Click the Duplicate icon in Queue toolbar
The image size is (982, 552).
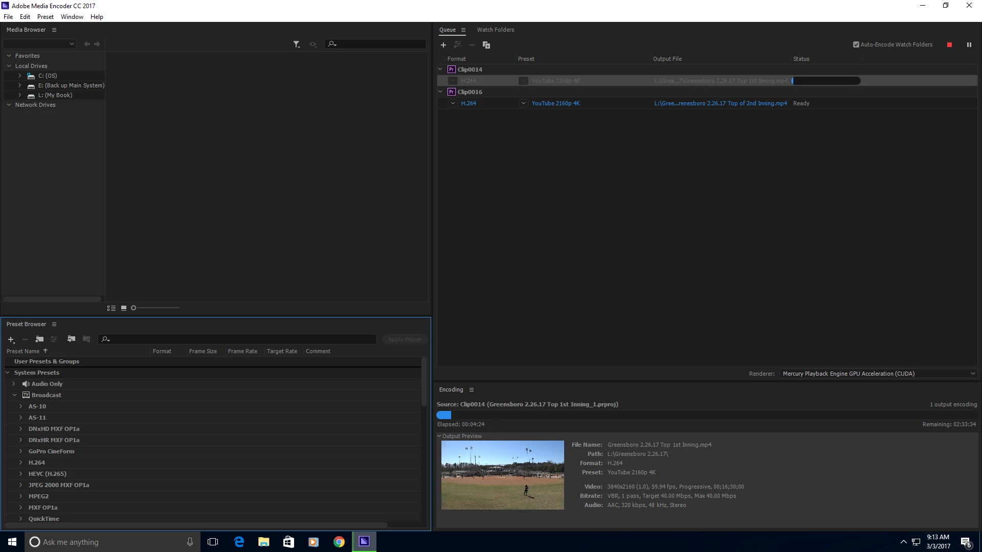[x=486, y=45]
